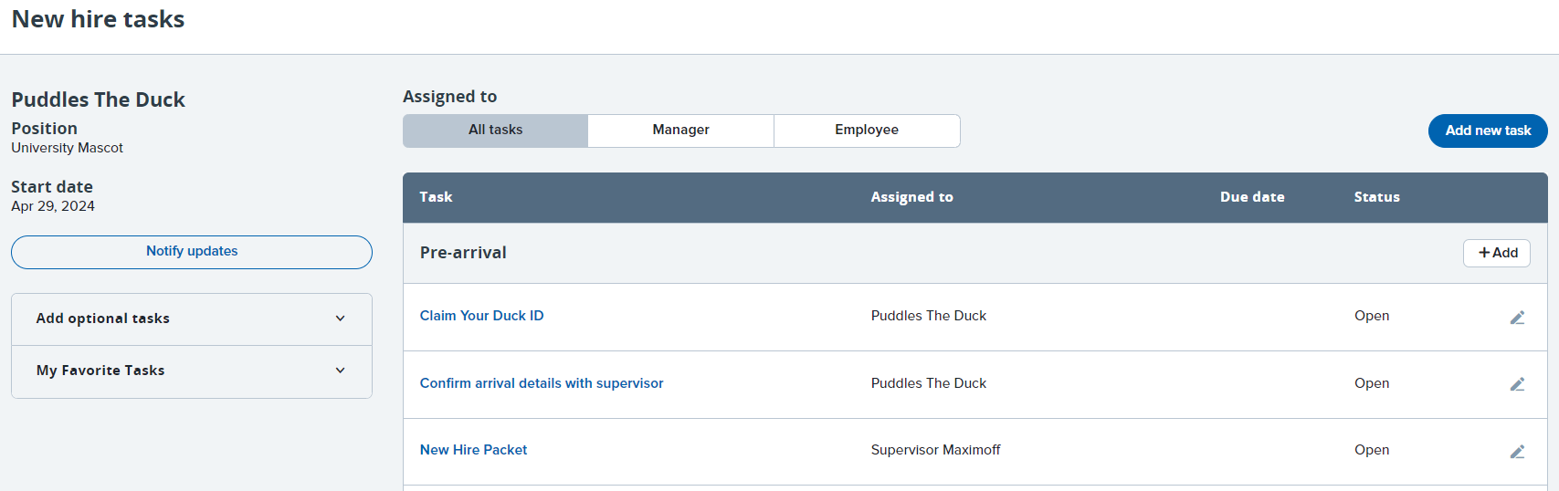Image resolution: width=1559 pixels, height=491 pixels.
Task: Click the Assigned to column header
Action: point(911,197)
